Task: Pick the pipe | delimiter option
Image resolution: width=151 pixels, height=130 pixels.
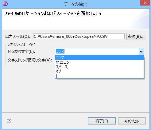Action: (x=99, y=76)
